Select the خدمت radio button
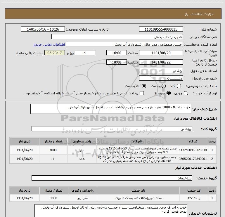The width and height of the screenshot is (225, 217). (164, 86)
